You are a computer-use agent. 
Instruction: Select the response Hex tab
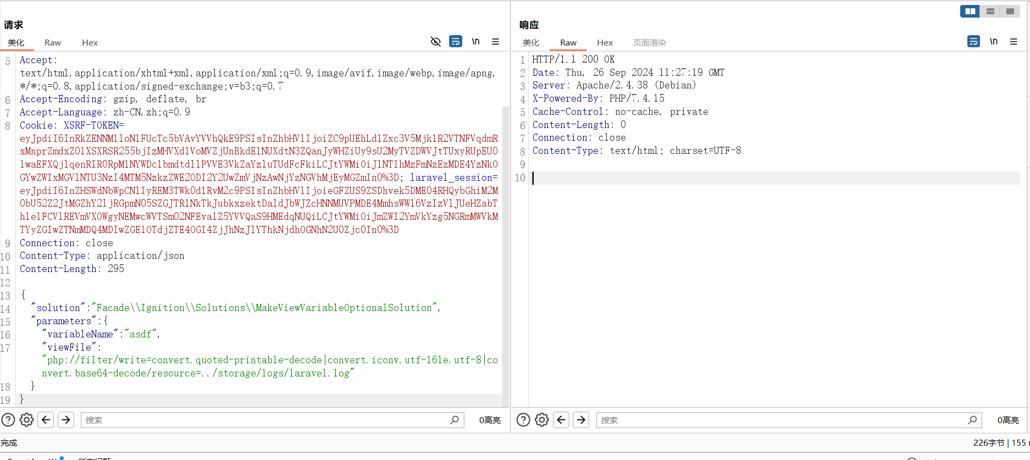pyautogui.click(x=605, y=42)
